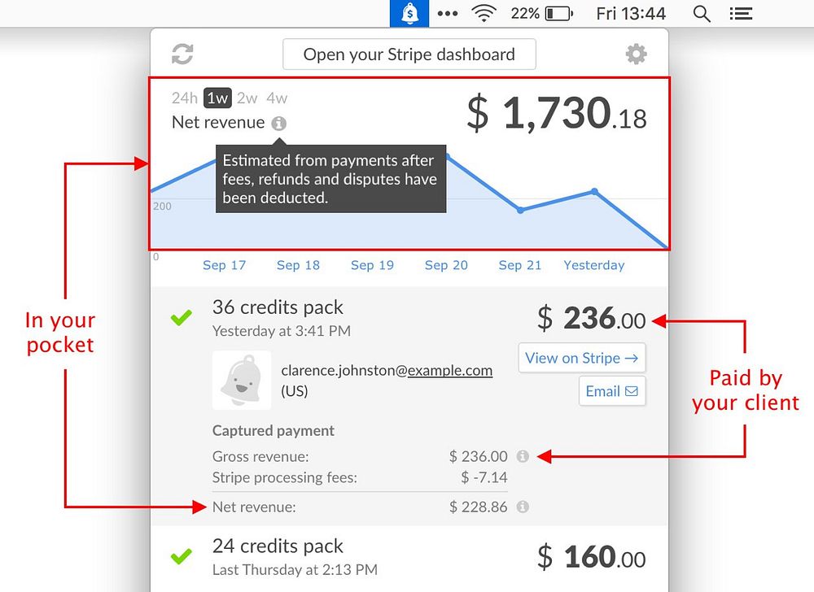Click the bell avatar thumbnail for clarence.johnston

point(242,380)
